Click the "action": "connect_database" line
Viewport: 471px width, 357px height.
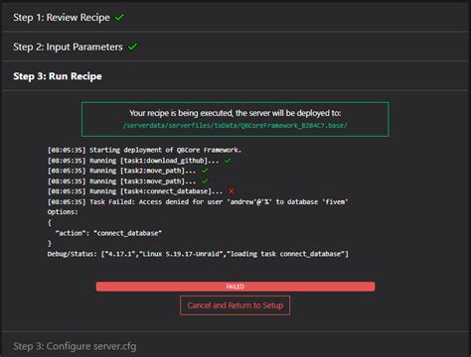108,233
